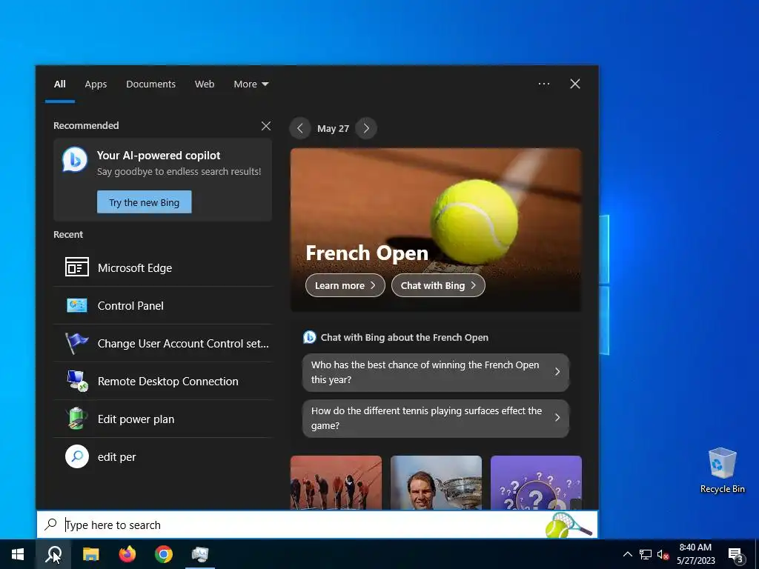
Task: Switch to the All tab
Action: click(x=59, y=84)
